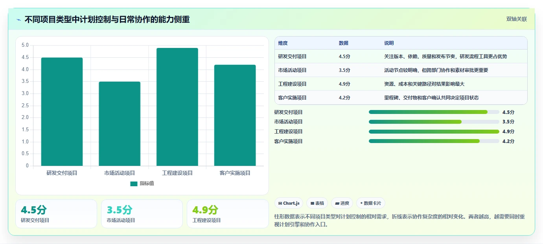Viewport: 543px width, 244px height.
Task: Click the 数据 column header
Action: click(x=344, y=43)
